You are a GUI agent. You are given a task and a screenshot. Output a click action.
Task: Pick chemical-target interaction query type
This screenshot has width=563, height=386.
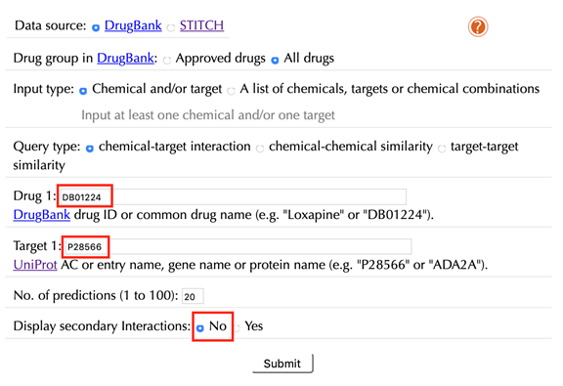(90, 148)
